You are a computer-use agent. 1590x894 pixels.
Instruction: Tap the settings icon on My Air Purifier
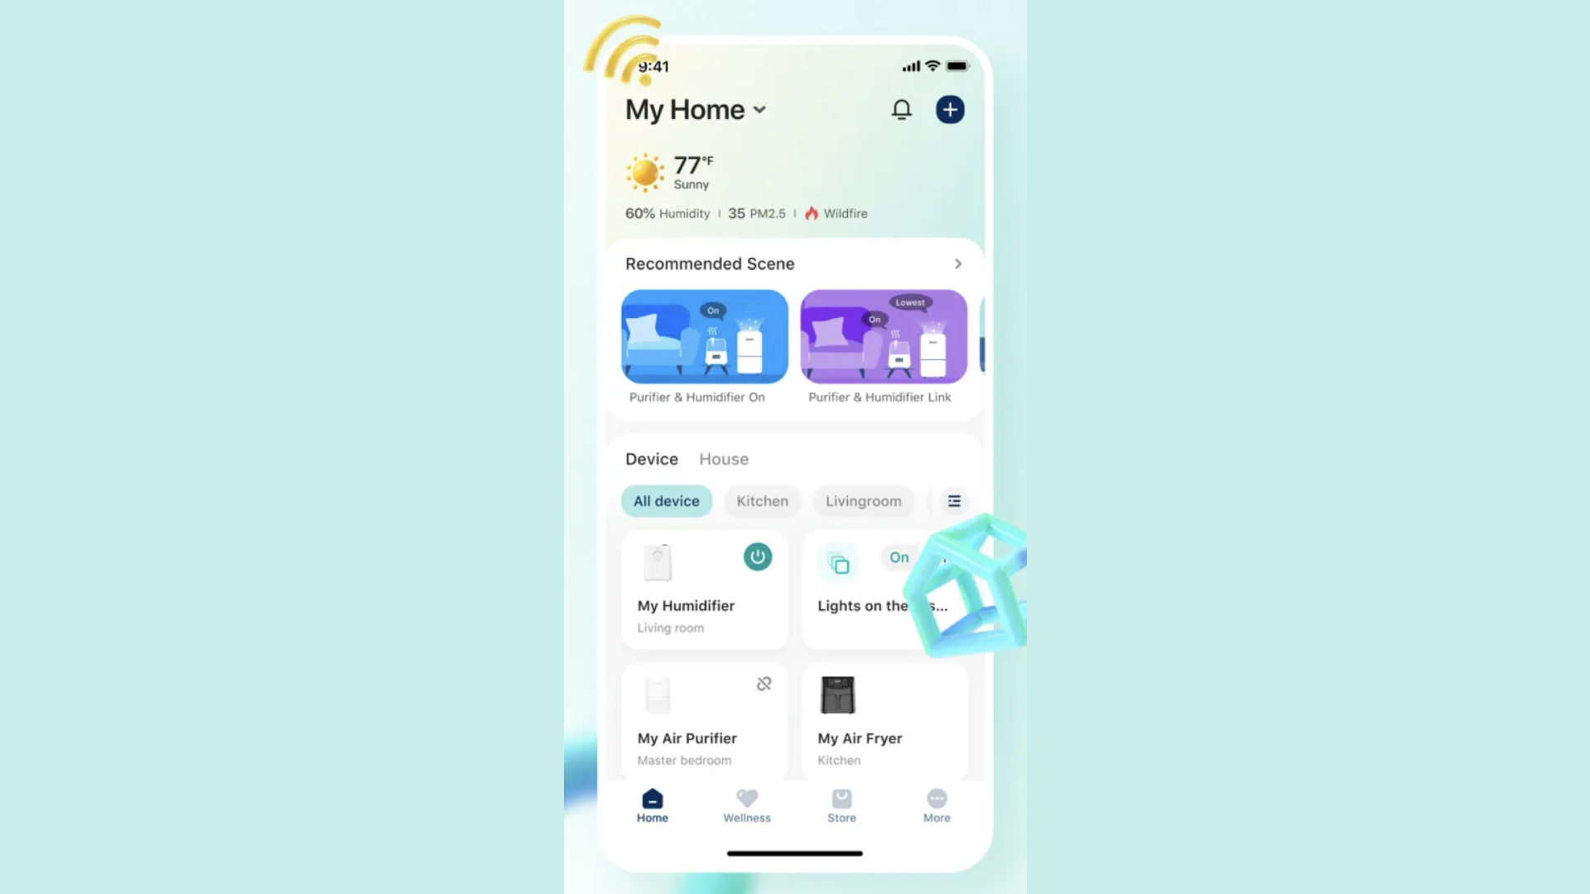point(764,683)
